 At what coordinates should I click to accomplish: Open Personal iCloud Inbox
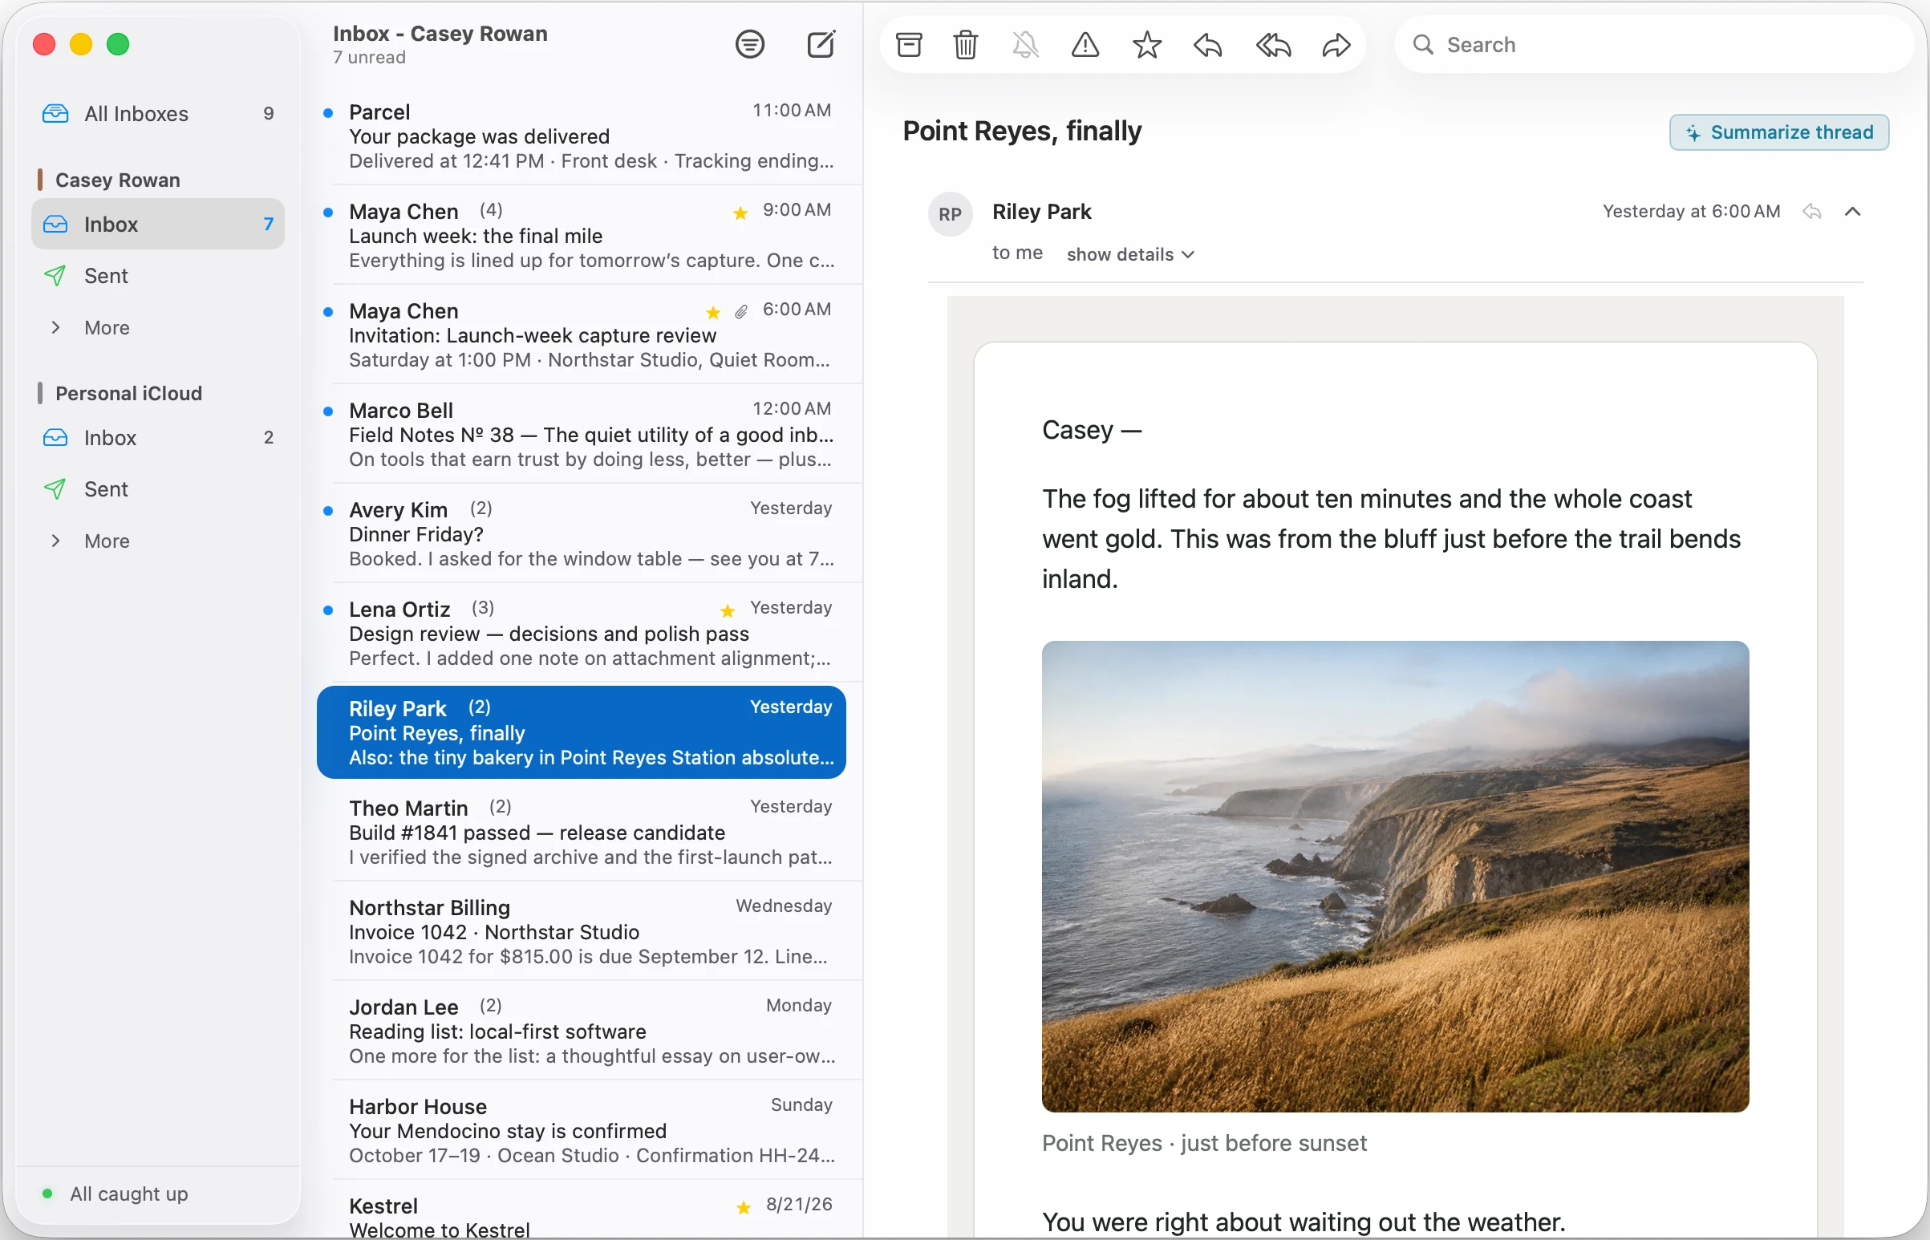(158, 437)
